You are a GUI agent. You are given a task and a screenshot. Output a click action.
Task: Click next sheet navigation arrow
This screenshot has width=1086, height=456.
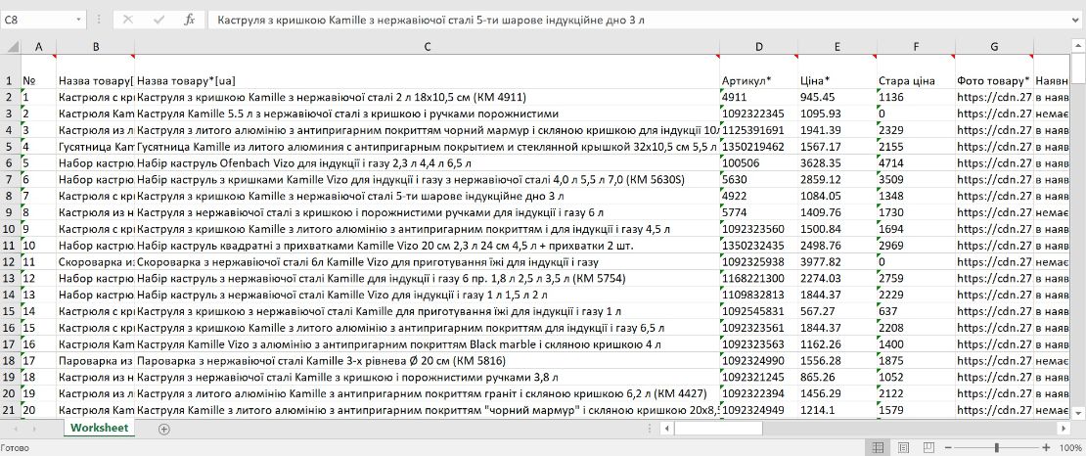coord(34,429)
